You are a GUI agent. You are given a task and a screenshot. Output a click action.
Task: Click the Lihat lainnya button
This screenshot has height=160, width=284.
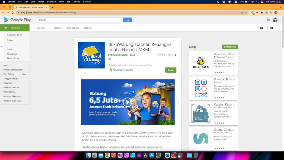point(230,47)
